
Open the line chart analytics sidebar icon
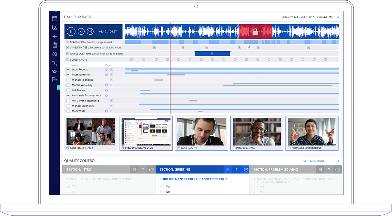pyautogui.click(x=55, y=27)
